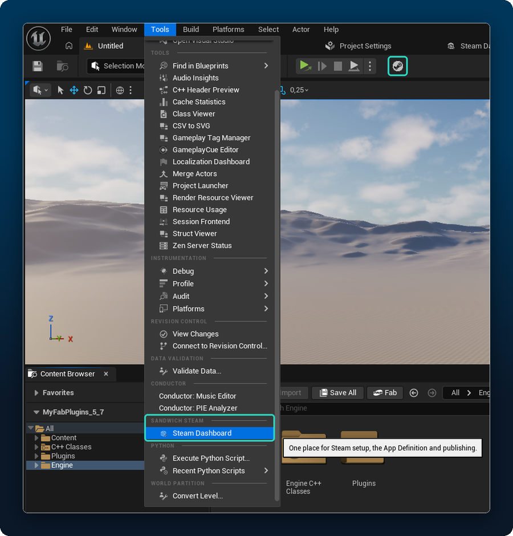Image resolution: width=513 pixels, height=536 pixels.
Task: Select the C++ Classes folder
Action: point(71,447)
